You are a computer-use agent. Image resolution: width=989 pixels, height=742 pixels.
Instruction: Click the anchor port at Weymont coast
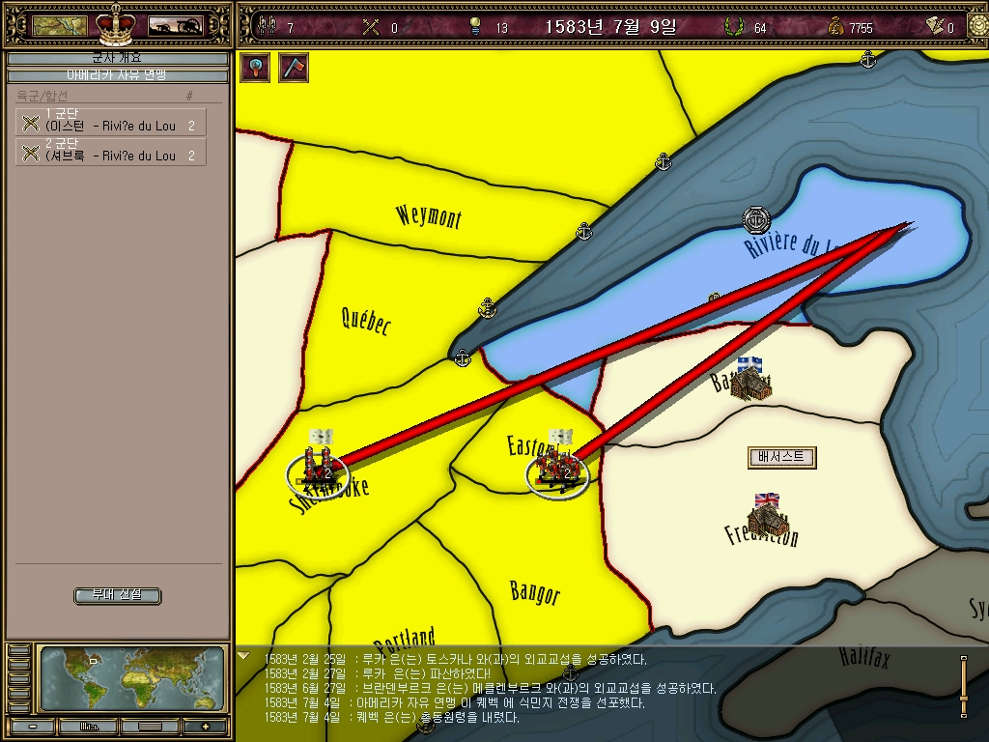pyautogui.click(x=584, y=231)
